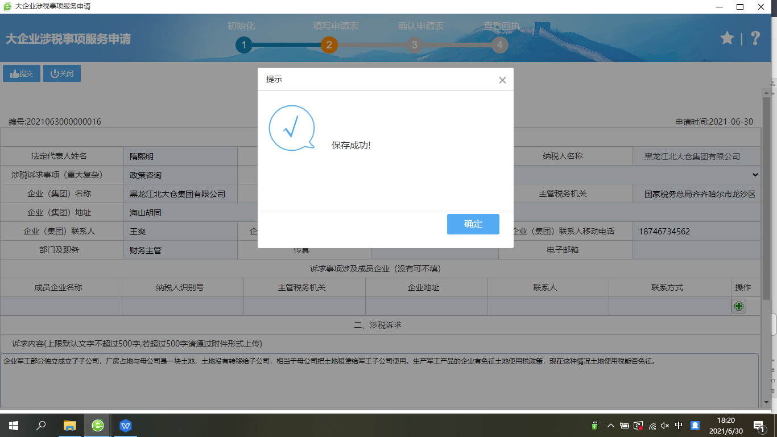The image size is (777, 437).
Task: Select step 1 初始化 circle
Action: coord(243,45)
